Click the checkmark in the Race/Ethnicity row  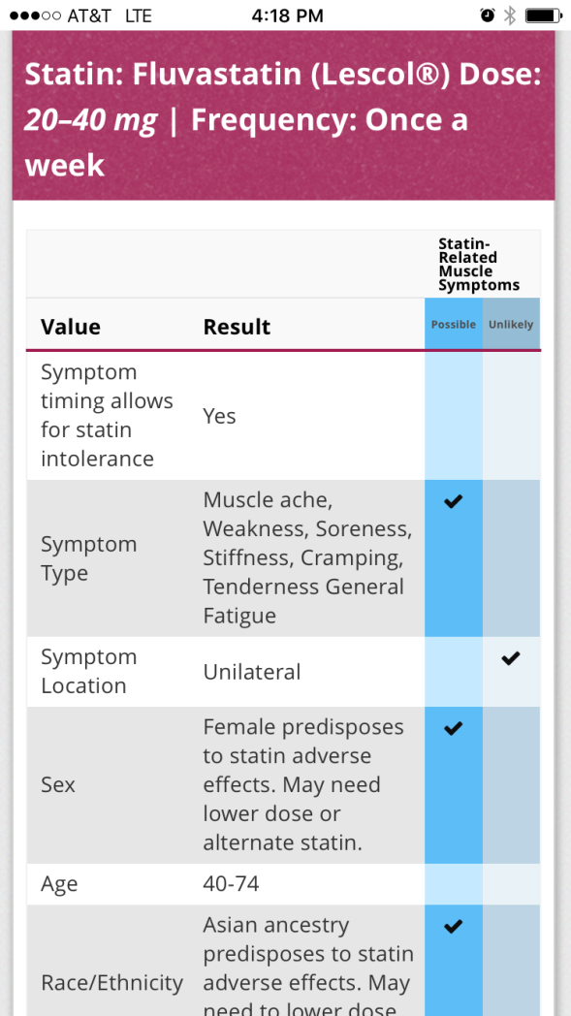pyautogui.click(x=453, y=926)
